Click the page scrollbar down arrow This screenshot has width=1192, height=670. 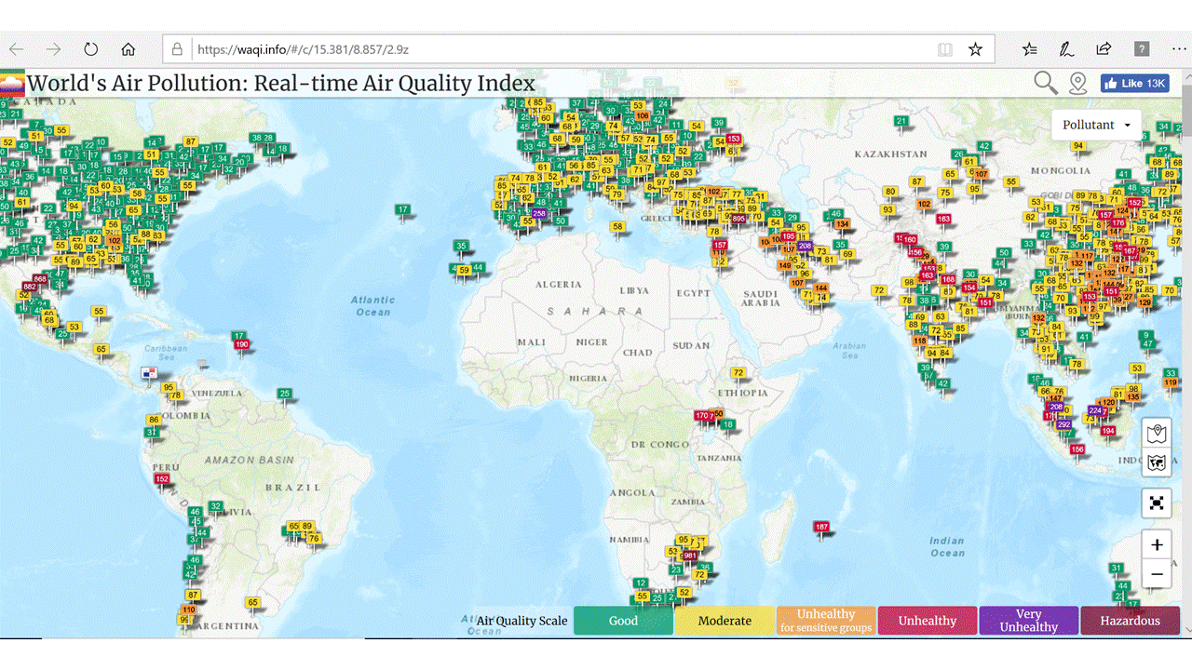click(x=1186, y=630)
